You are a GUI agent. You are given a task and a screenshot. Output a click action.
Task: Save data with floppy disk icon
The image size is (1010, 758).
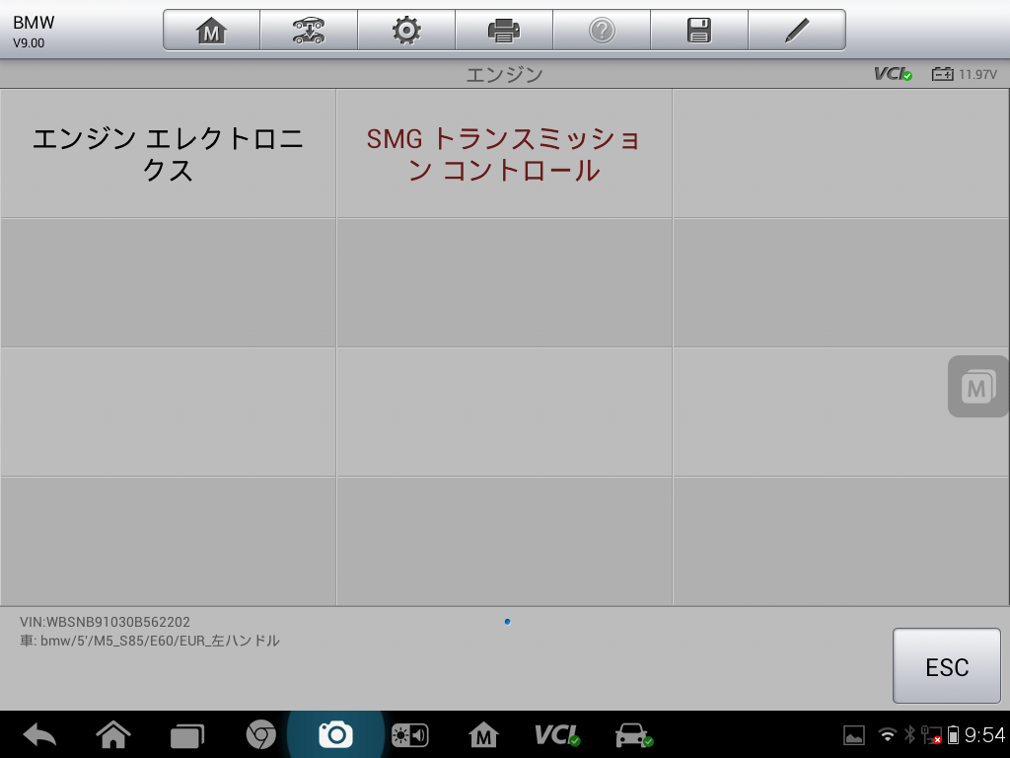tap(699, 31)
